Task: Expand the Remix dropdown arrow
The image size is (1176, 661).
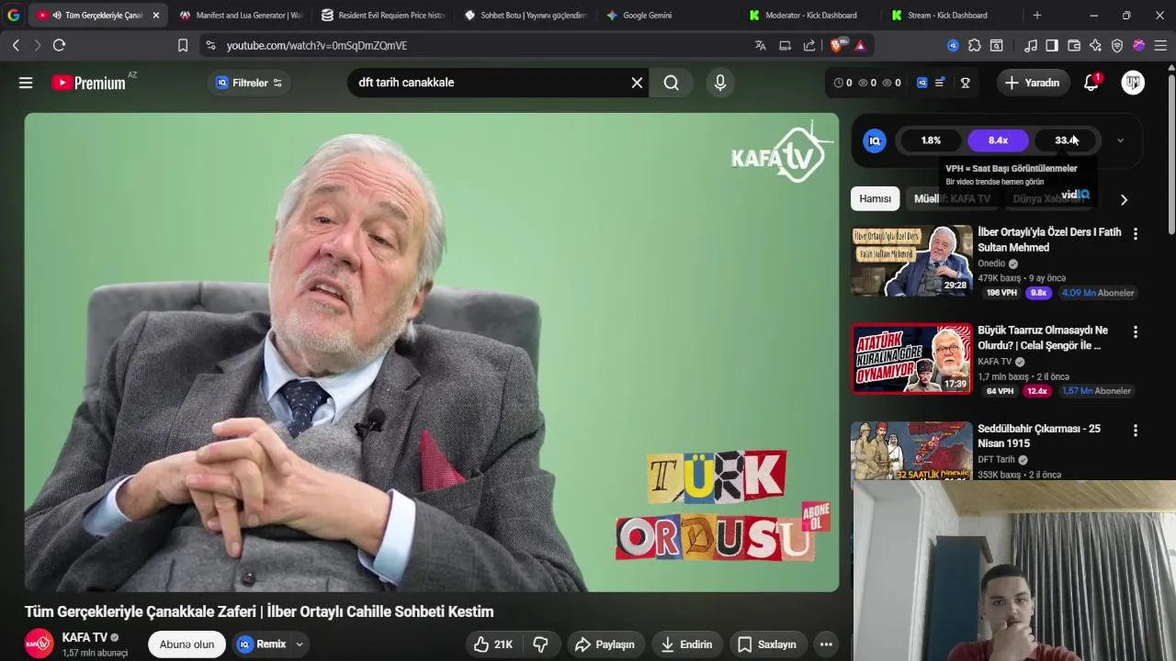Action: click(299, 644)
